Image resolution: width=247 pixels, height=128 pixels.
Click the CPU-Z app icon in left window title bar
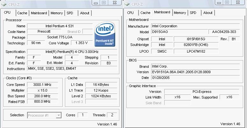tap(4, 4)
